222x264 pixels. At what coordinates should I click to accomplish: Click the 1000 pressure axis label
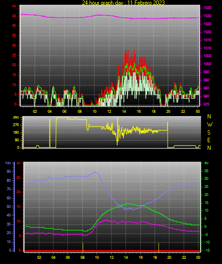207,64
